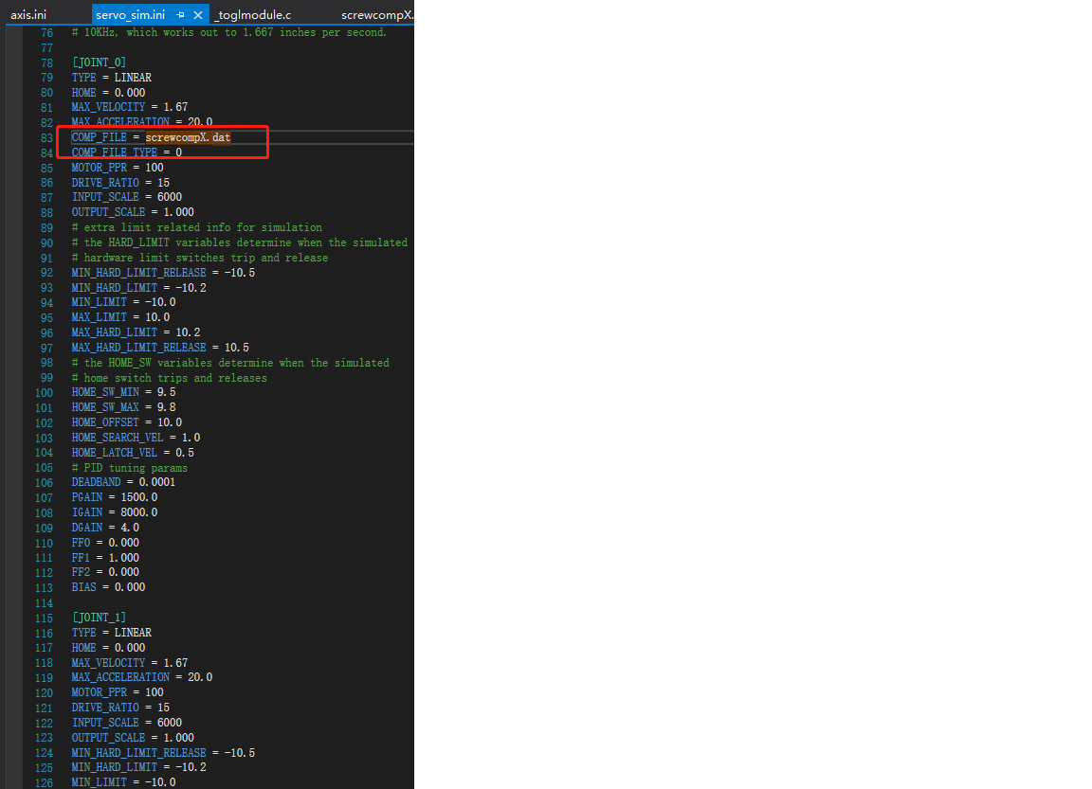Image resolution: width=1092 pixels, height=789 pixels.
Task: Click the IGAIN value 8000.0
Action: pos(138,512)
